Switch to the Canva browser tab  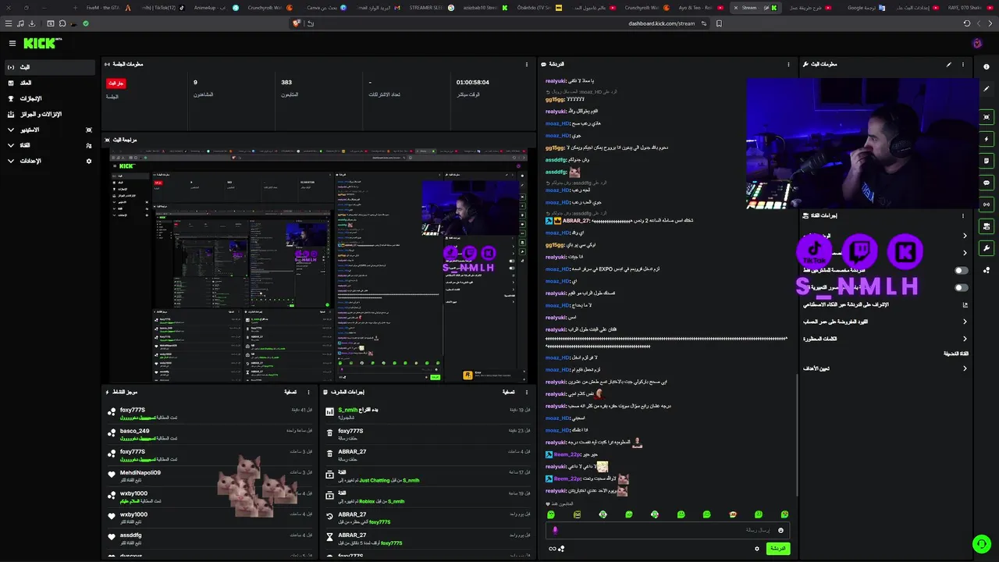(x=326, y=7)
